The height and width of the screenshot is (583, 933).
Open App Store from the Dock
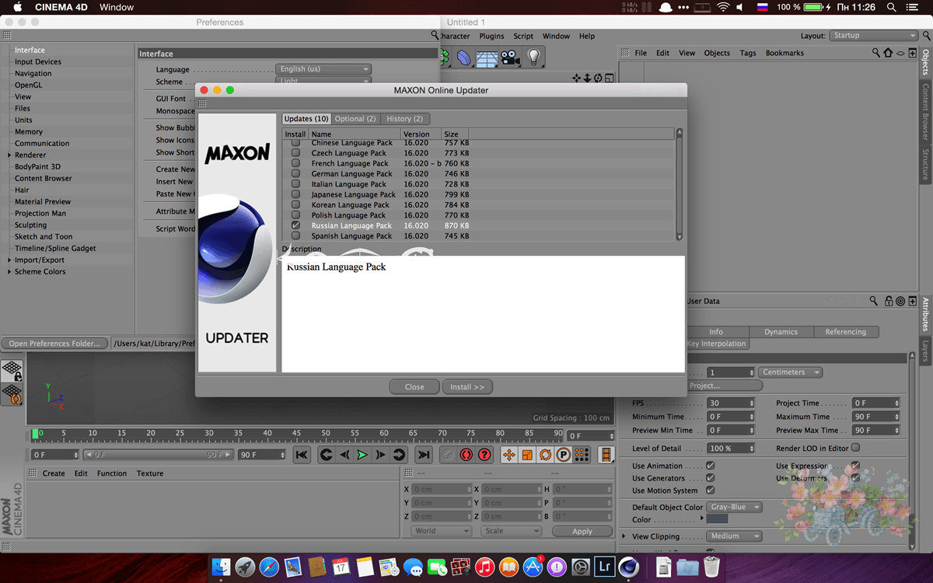point(533,567)
